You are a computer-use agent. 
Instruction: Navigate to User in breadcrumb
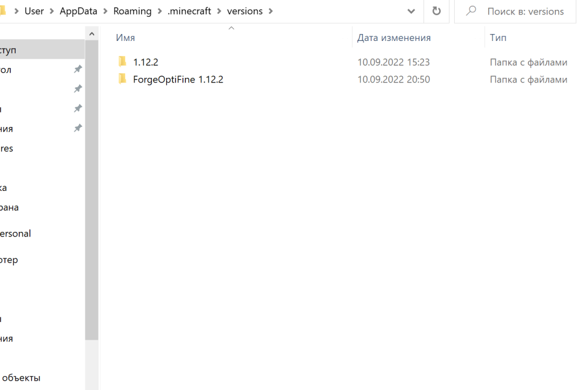[34, 12]
